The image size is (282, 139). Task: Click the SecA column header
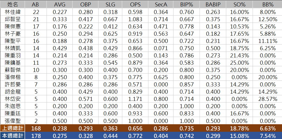click(x=161, y=4)
